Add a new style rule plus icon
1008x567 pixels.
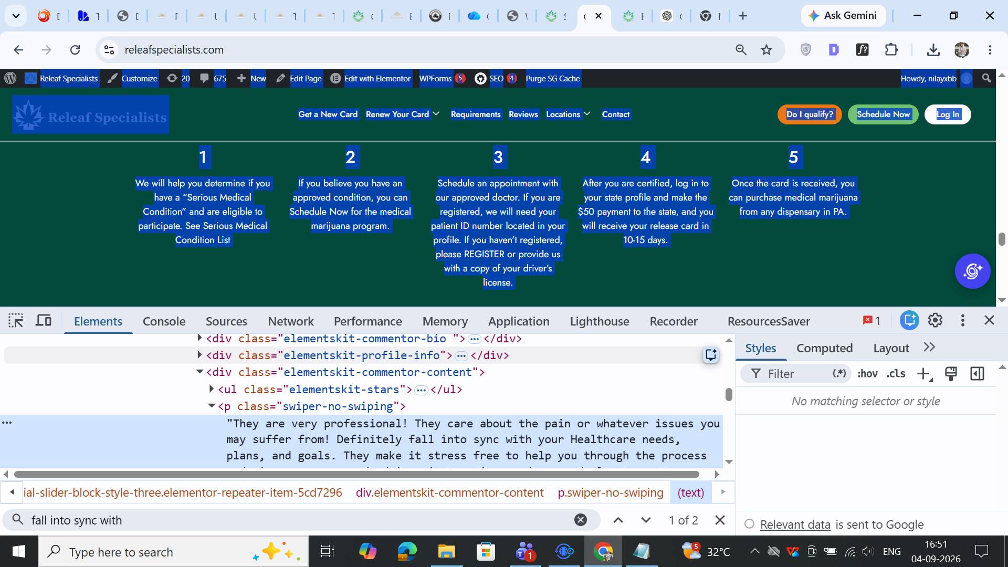tap(923, 374)
